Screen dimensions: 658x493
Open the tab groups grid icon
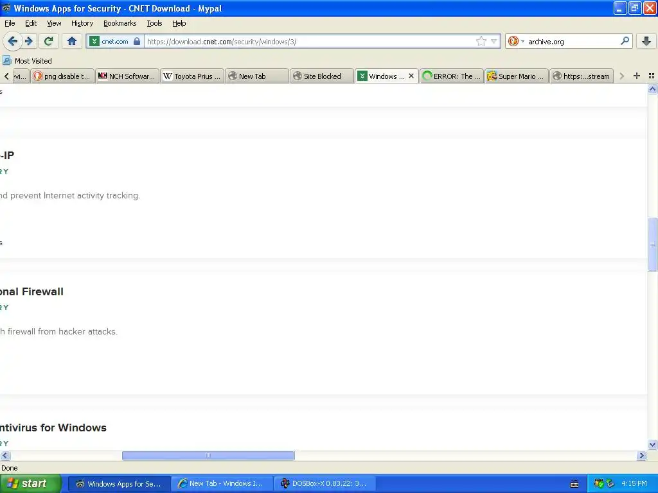tap(652, 76)
